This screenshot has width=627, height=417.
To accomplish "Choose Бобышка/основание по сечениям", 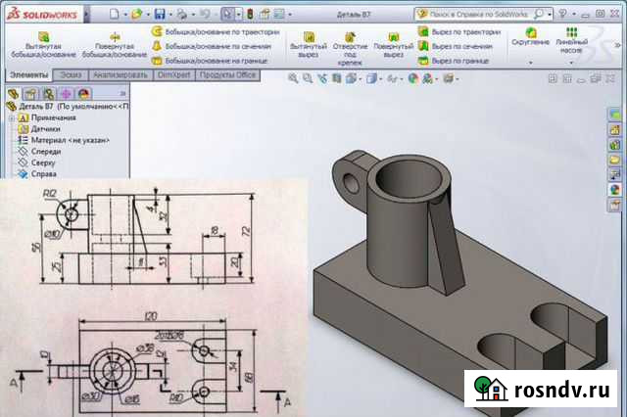I will tap(212, 46).
